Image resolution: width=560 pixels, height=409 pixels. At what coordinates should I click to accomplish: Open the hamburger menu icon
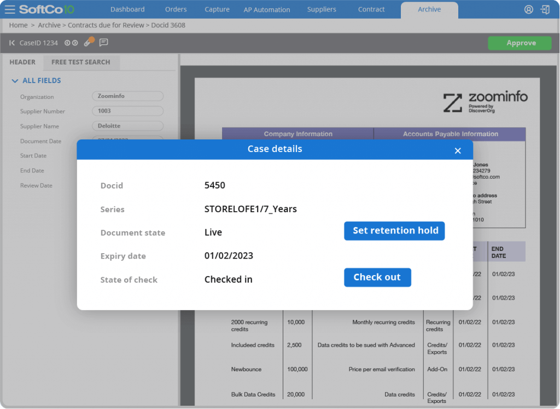(10, 9)
